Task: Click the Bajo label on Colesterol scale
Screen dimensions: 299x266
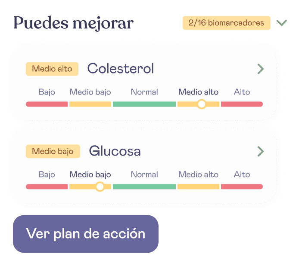Action: [47, 92]
